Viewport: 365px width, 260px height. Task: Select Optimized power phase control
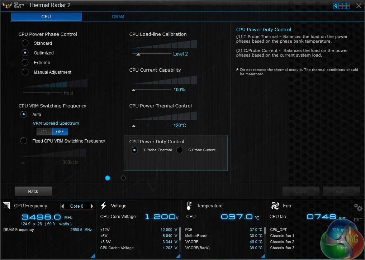click(25, 53)
